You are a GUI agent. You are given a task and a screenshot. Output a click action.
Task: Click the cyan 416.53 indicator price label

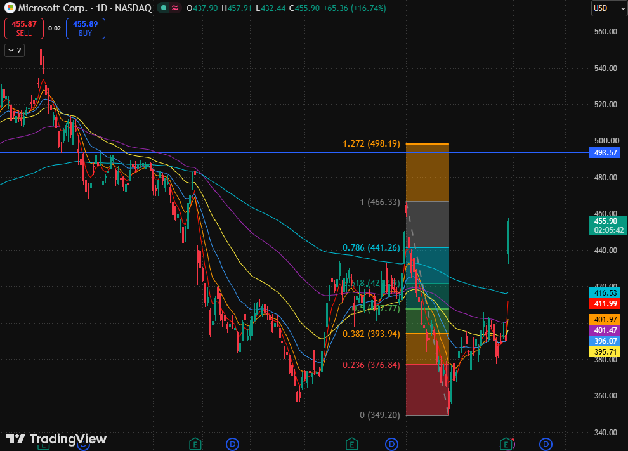pos(605,293)
